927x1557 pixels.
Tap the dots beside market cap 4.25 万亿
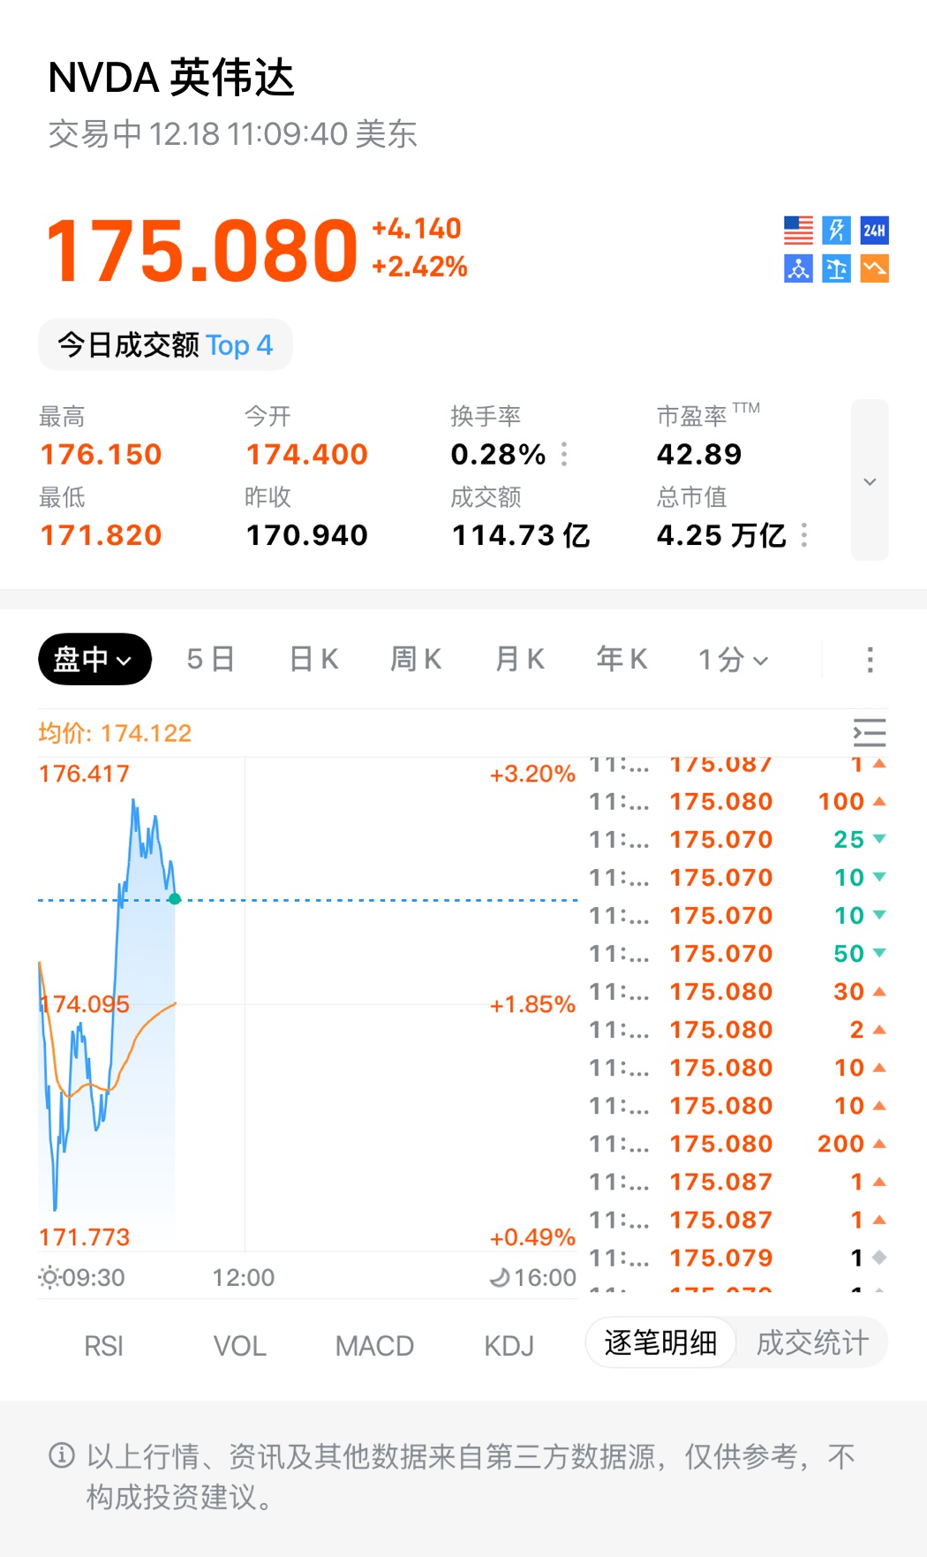coord(803,535)
